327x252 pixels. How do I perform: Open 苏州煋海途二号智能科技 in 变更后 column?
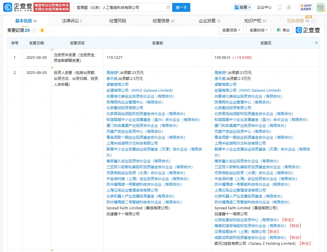point(252,202)
